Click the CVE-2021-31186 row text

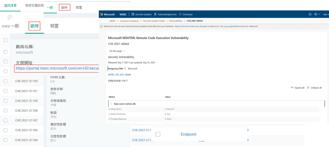tap(26, 130)
